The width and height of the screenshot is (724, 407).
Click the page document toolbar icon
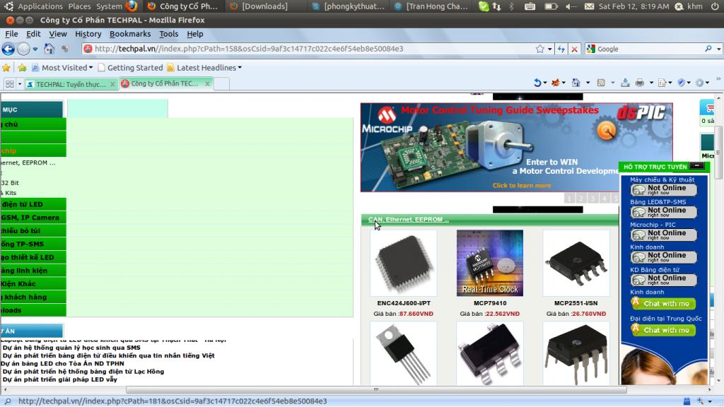pos(662,83)
